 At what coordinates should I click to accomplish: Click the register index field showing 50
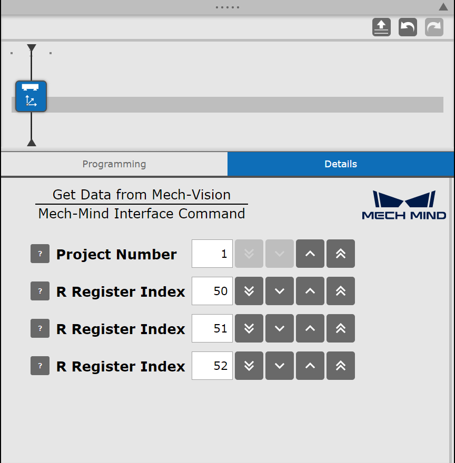coord(212,291)
